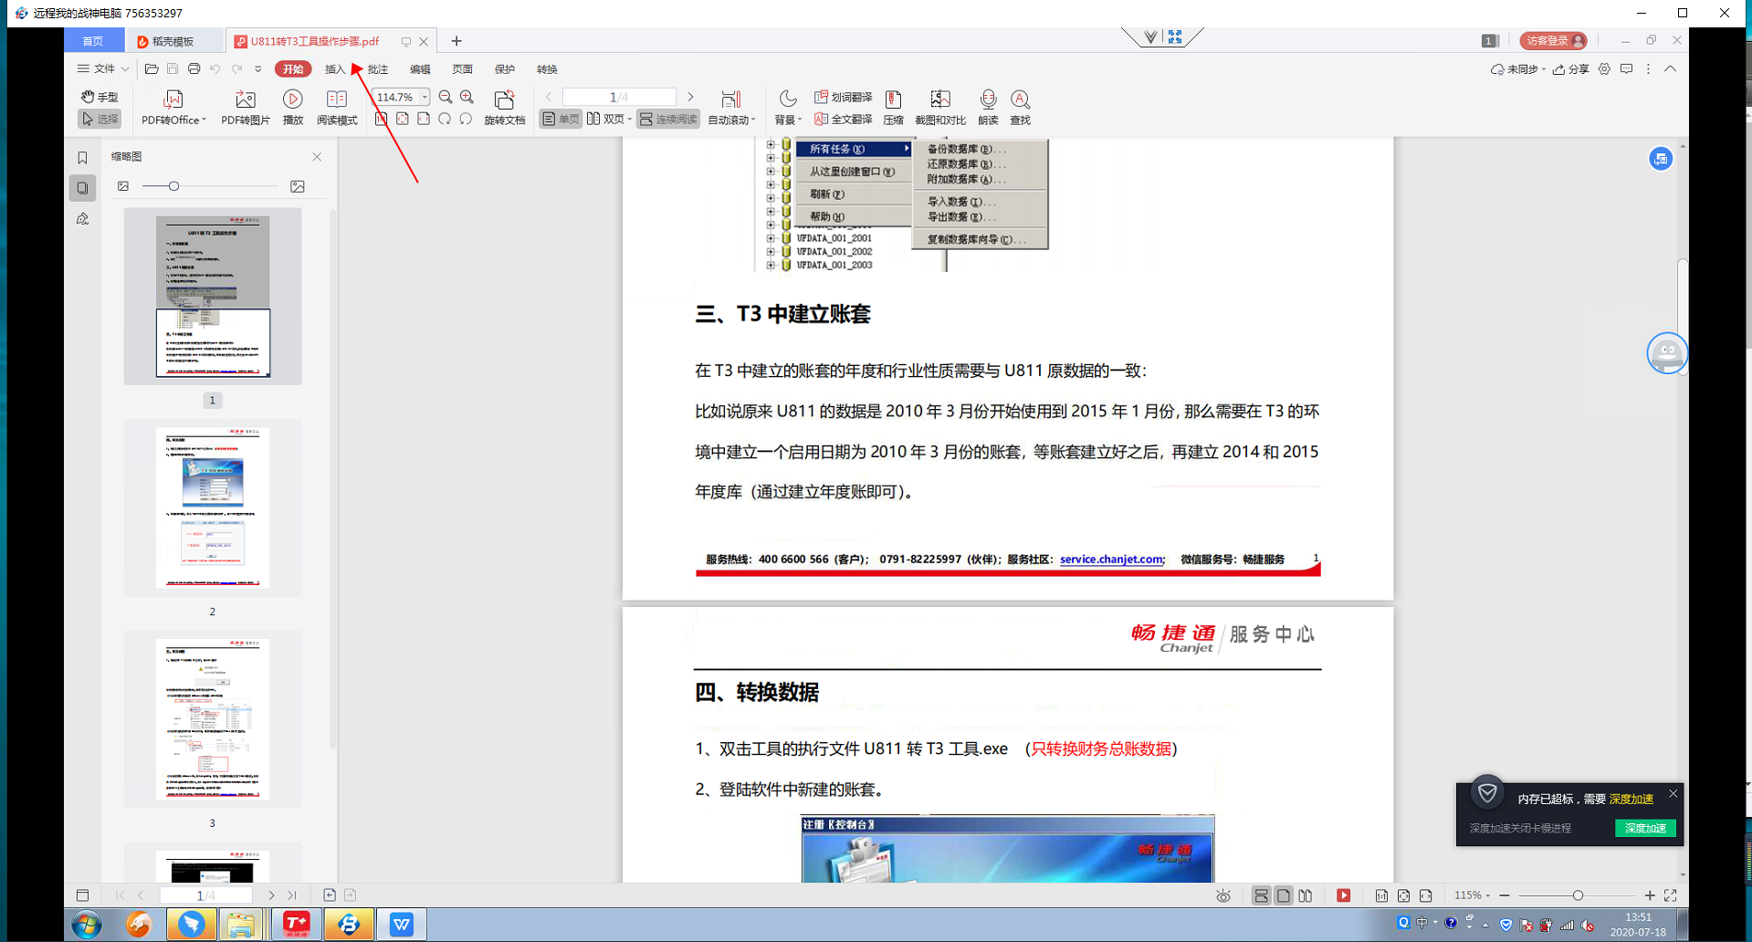Viewport: 1752px width, 942px height.
Task: Open the 文件 file menu
Action: (102, 68)
